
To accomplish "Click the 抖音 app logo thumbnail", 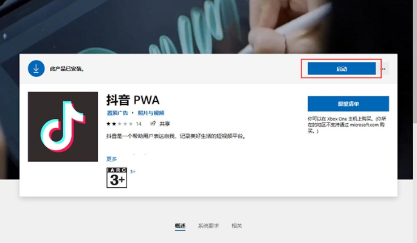I will point(63,127).
